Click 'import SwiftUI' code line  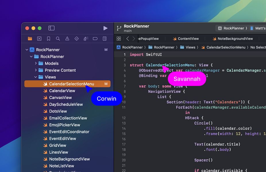[x=146, y=54]
